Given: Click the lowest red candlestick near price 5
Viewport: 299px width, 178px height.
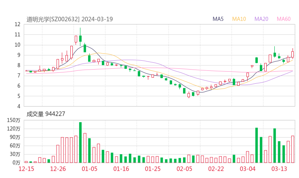Looking at the screenshot, I should tap(189, 95).
